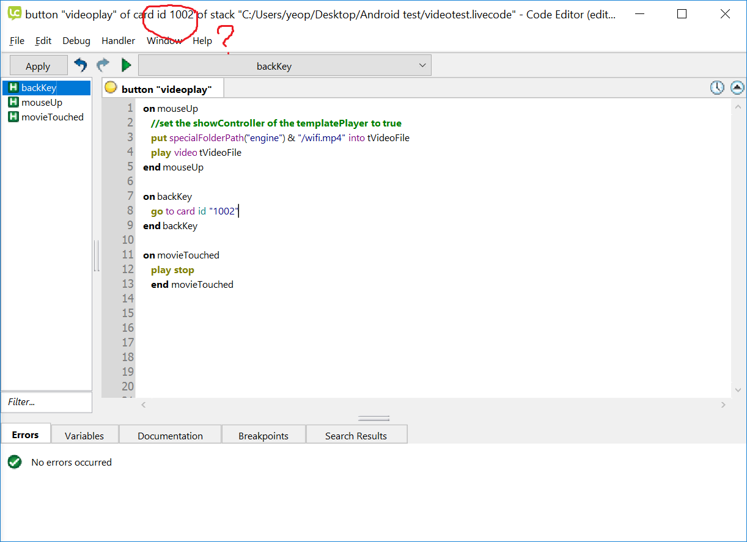Click the editor scroll down arrow
This screenshot has height=542, width=747.
click(738, 390)
